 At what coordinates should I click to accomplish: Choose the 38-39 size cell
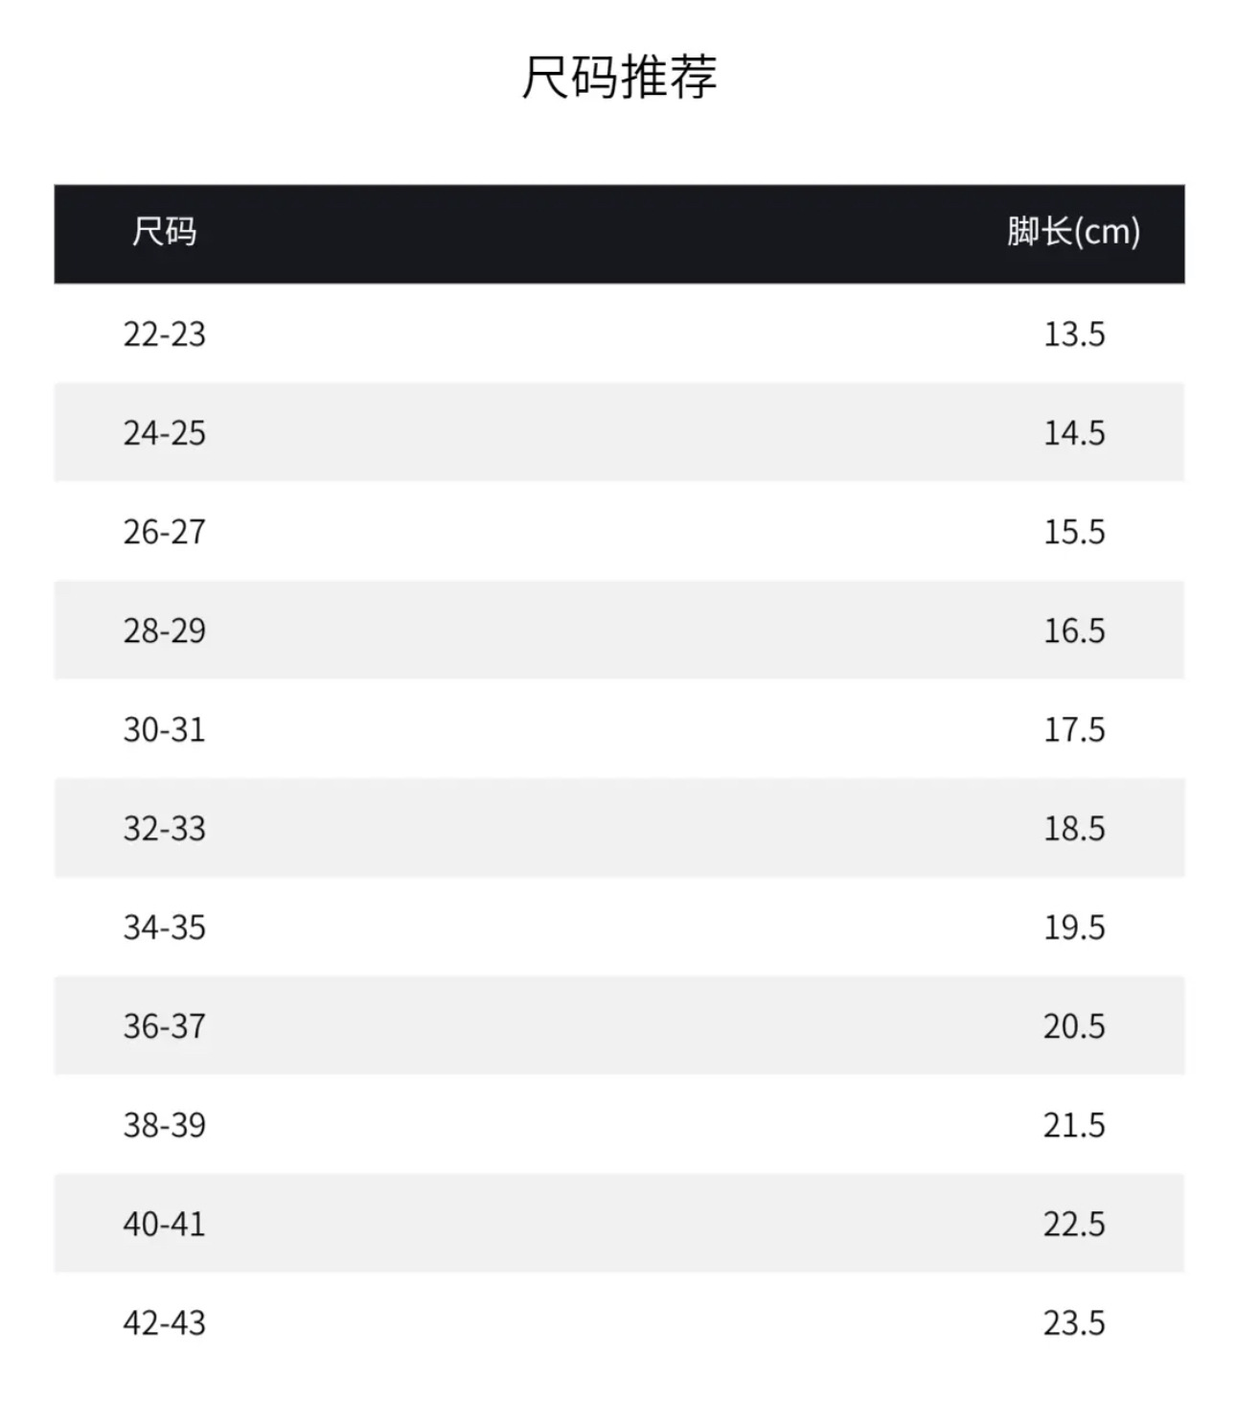pyautogui.click(x=164, y=1125)
